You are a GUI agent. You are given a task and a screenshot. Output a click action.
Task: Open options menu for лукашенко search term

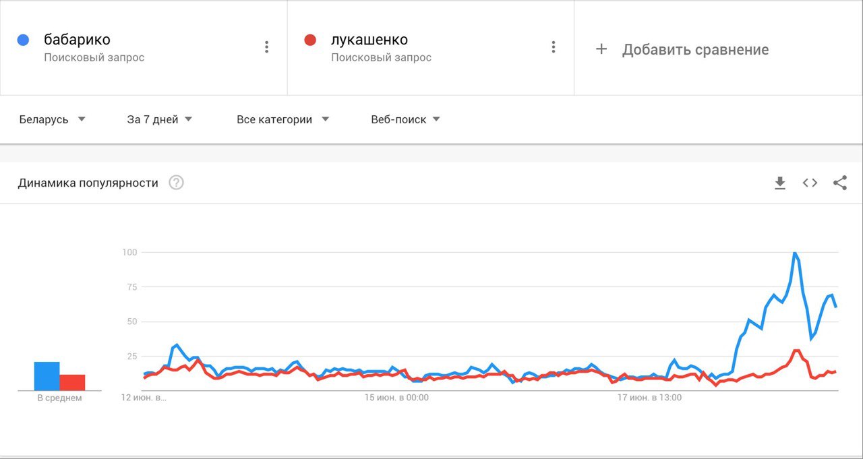(553, 47)
